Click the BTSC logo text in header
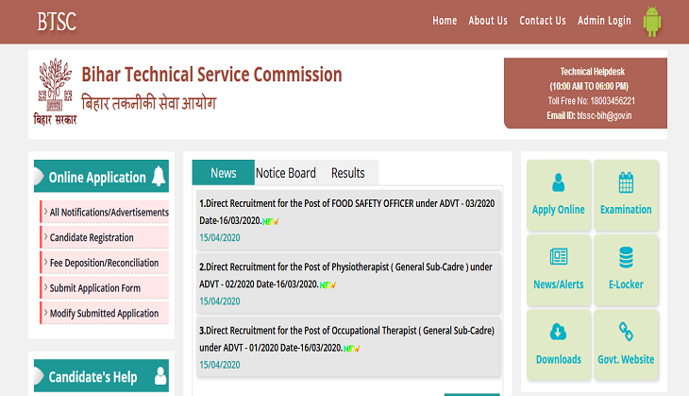Viewport: 689px width, 396px height. pos(57,22)
